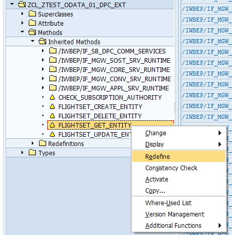Click the Redefinitions folder icon
This screenshot has height=235, width=232.
pyautogui.click(x=43, y=143)
